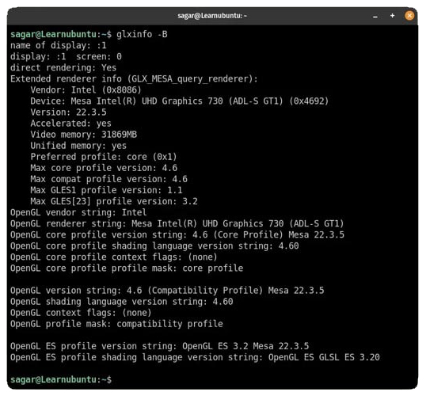Click the OpenGL profile mask: compatibility profile line
Screen dimensions: 426x396
tap(116, 324)
